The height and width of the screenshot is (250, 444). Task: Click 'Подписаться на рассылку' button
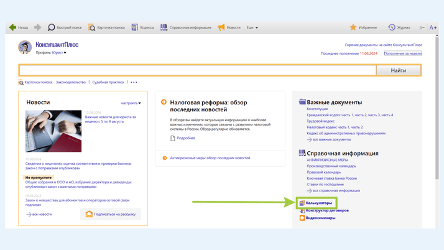tap(111, 214)
